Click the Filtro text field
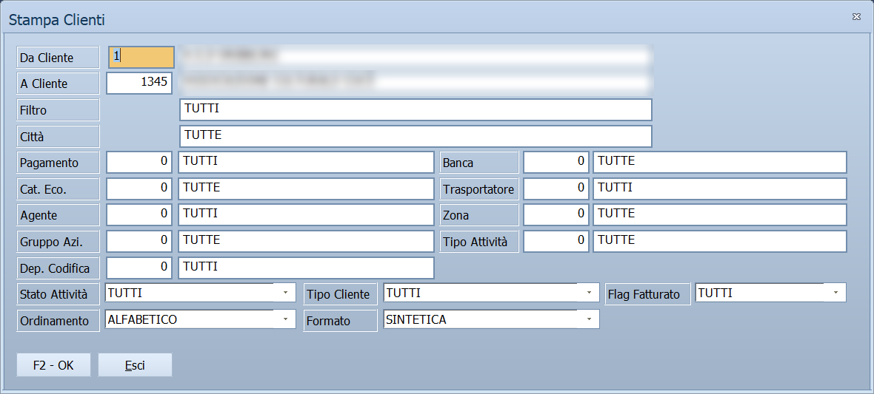874x394 pixels. 416,109
